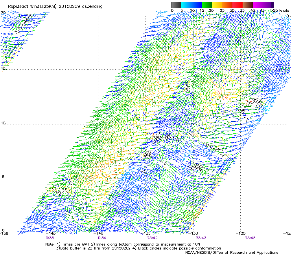
Task: Click the ">50 knots" legend label
Action: [x=280, y=10]
